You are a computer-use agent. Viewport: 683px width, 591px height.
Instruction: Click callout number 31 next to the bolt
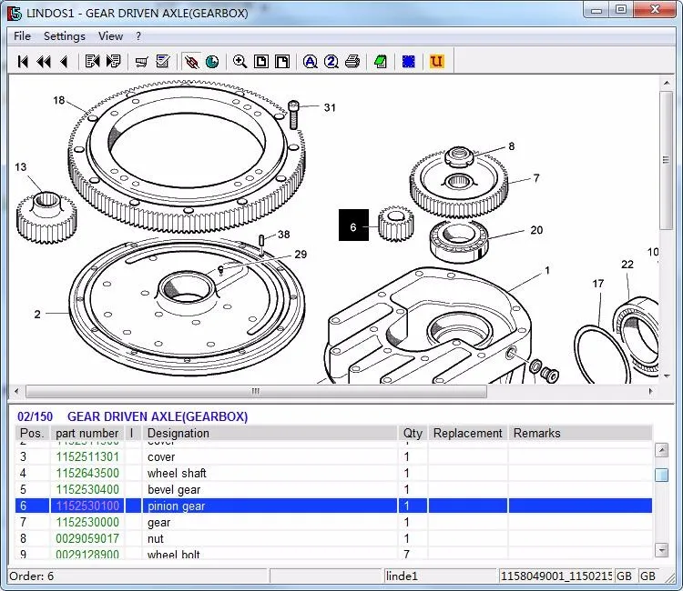pyautogui.click(x=330, y=107)
